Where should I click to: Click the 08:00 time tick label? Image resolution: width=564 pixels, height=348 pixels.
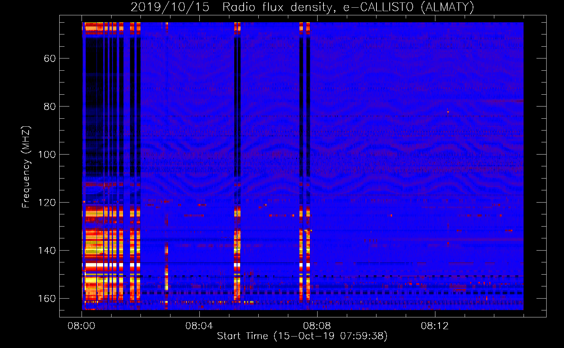pos(82,326)
